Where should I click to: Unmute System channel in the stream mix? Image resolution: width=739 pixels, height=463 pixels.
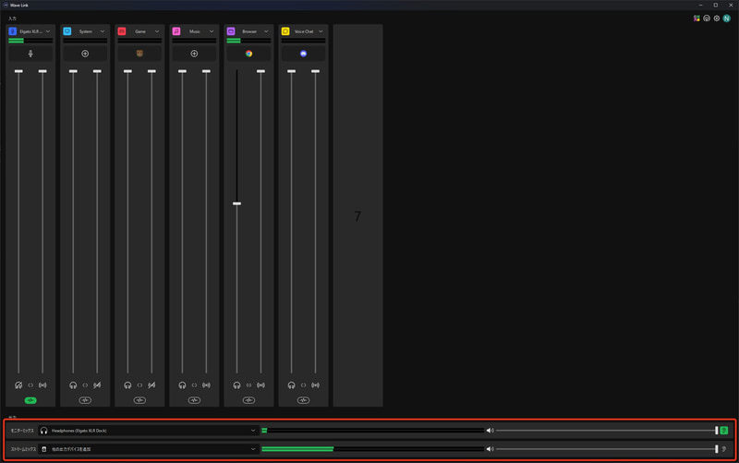pyautogui.click(x=97, y=385)
